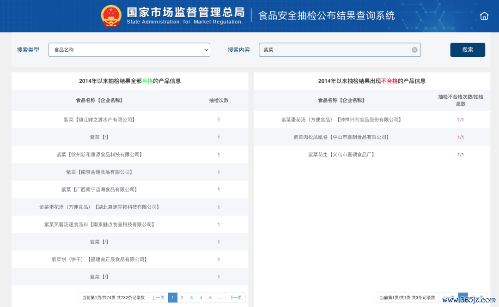This screenshot has height=307, width=499.
Task: Select row 紫菜芙蓉汤速食汤料【南京融点食品科技有限公司】
Action: (x=130, y=225)
